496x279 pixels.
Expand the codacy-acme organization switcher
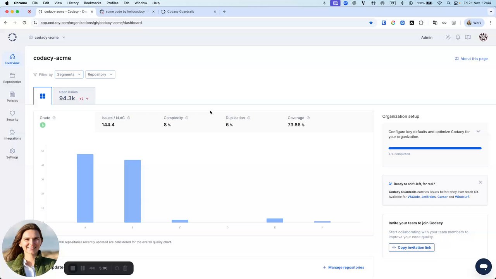coord(47,38)
